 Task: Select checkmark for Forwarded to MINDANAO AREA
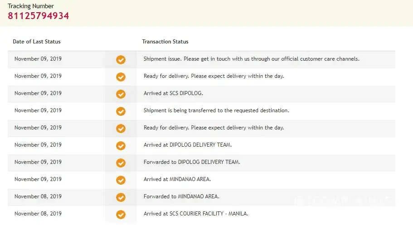coord(121,197)
